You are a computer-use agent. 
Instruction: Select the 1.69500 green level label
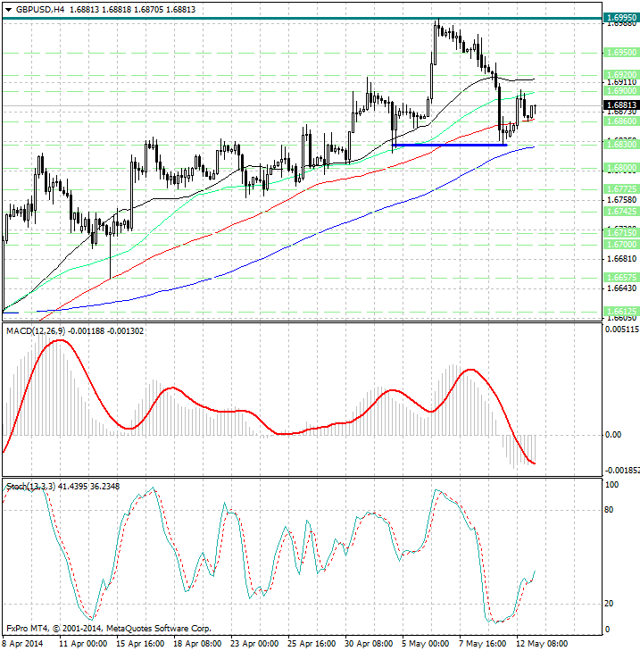[x=621, y=53]
